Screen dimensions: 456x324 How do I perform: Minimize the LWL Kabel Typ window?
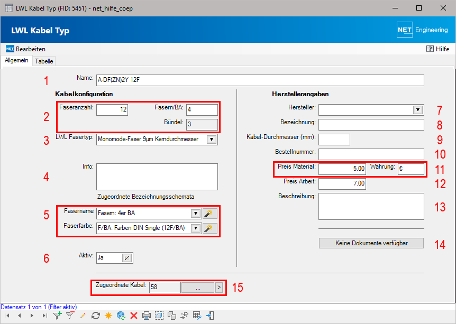click(x=395, y=8)
